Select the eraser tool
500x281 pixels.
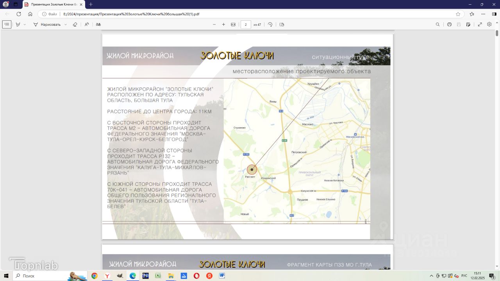point(75,24)
